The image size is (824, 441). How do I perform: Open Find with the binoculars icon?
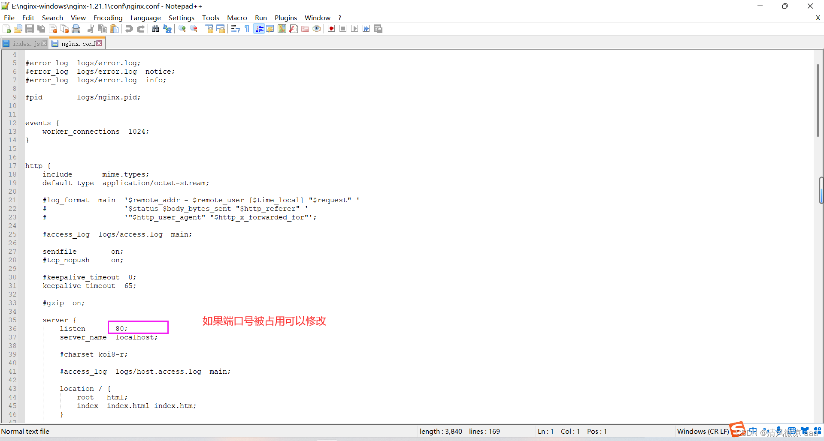(x=155, y=29)
